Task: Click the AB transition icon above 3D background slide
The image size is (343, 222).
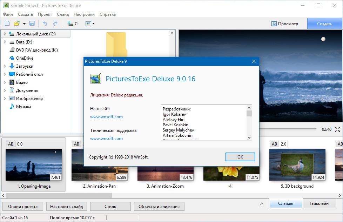Action: point(274,144)
